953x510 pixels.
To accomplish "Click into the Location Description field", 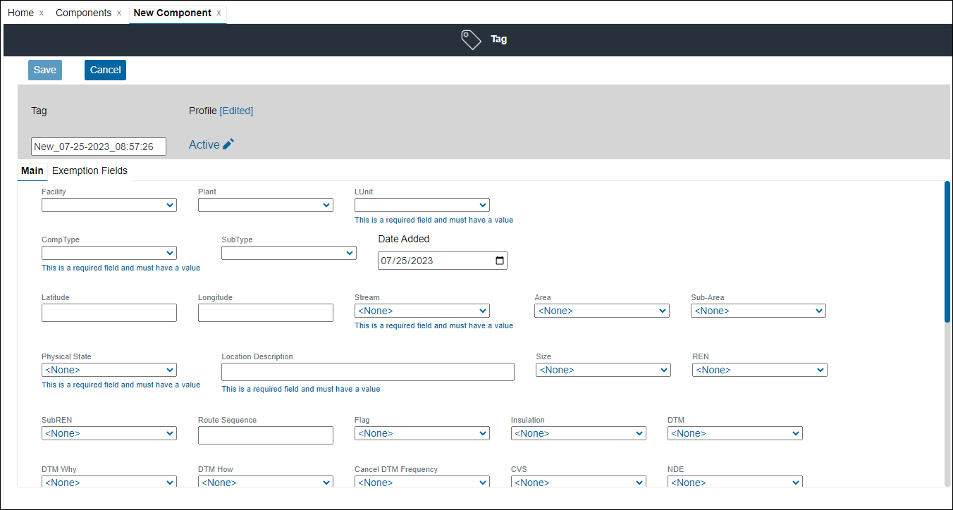I will (x=367, y=372).
